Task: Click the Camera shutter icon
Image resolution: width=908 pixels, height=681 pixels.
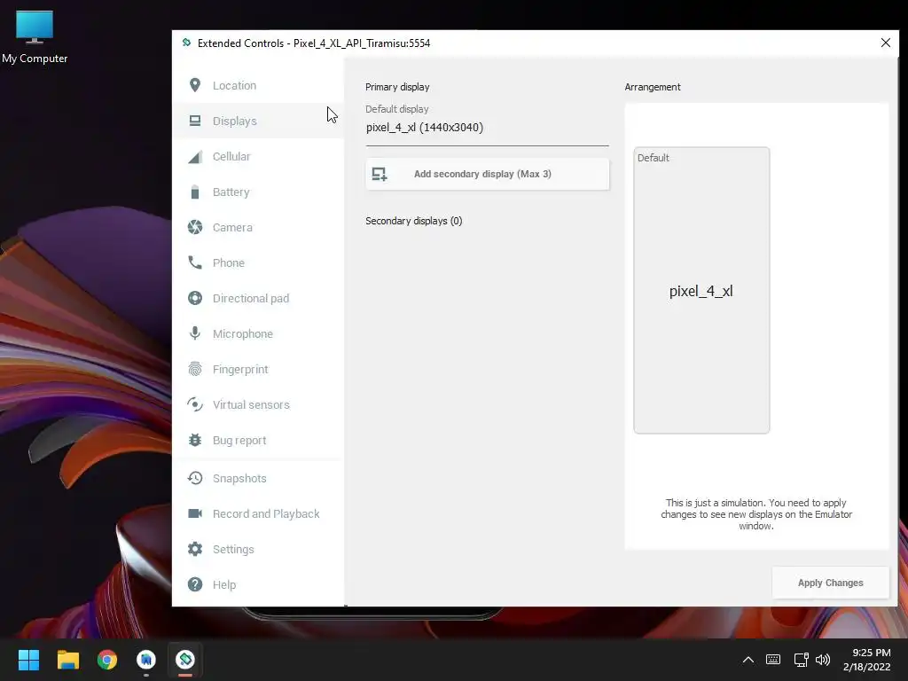Action: click(x=195, y=227)
